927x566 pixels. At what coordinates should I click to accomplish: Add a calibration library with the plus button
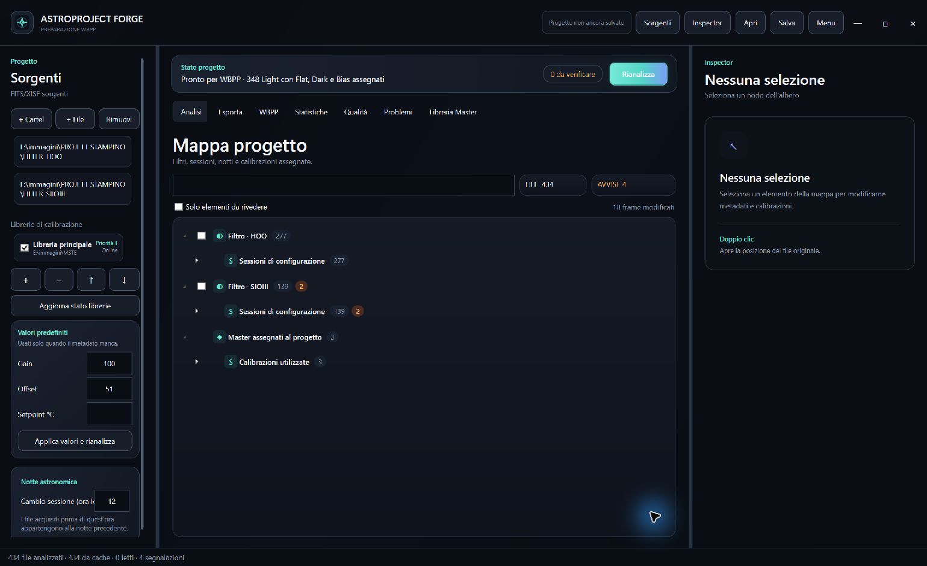coord(26,280)
